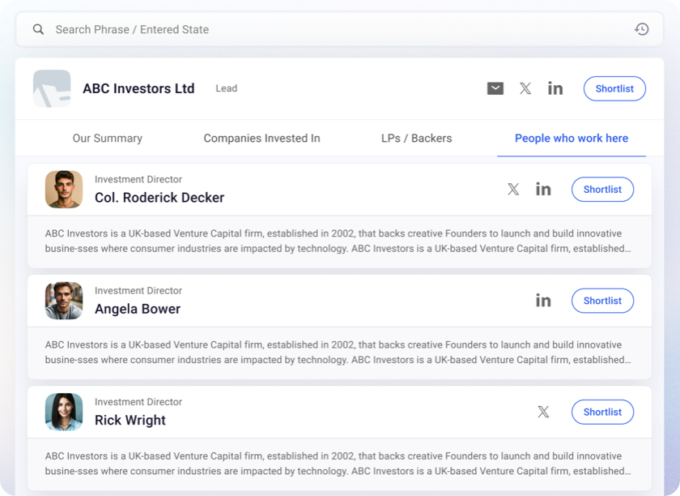
Task: Open Col. Roderick Decker's LinkedIn profile
Action: pos(543,189)
